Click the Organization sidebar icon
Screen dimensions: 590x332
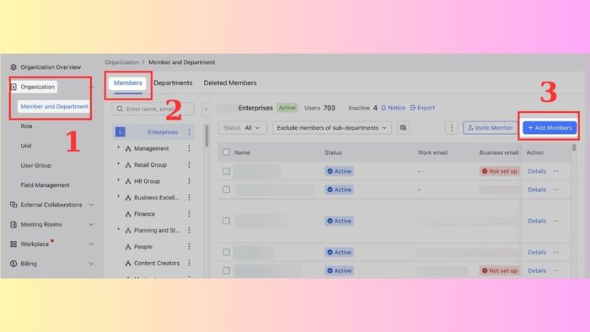(x=13, y=87)
